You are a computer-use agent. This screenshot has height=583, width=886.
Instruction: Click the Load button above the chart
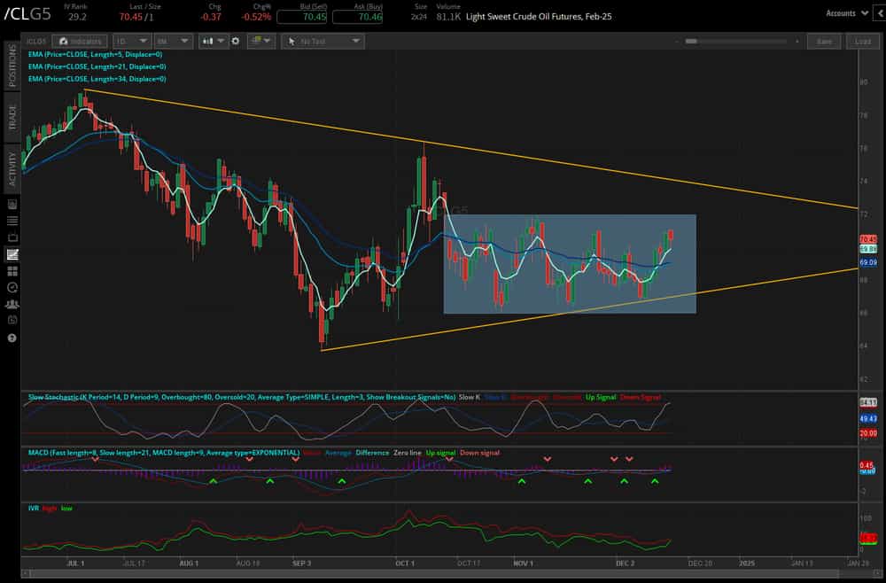click(x=861, y=41)
